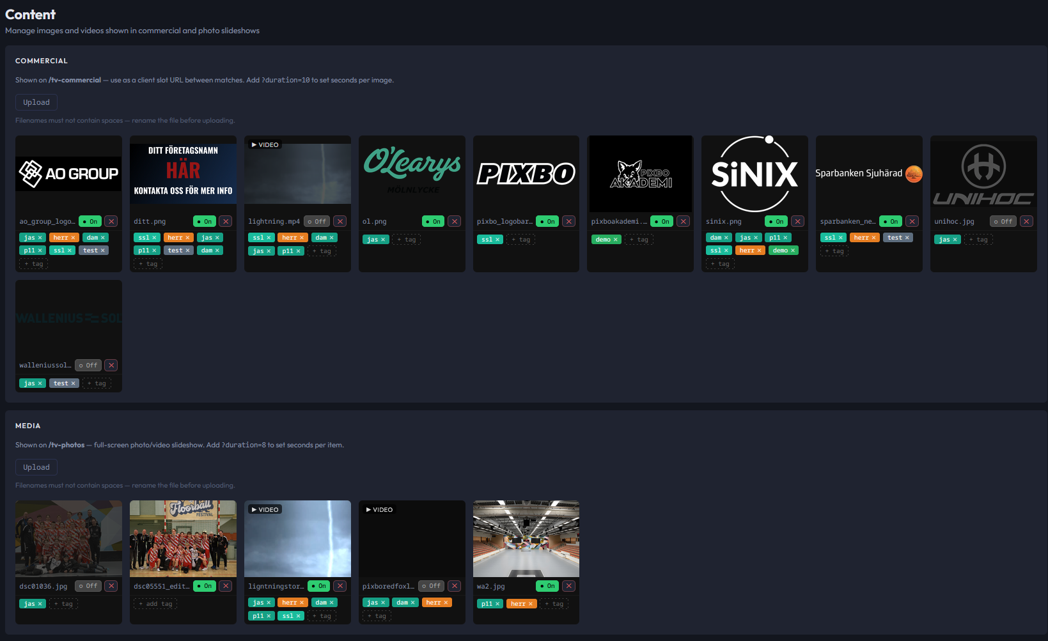Delete dsc05551_edit image with X icon

point(226,585)
